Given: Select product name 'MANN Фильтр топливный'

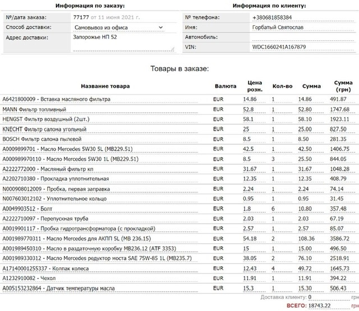Looking at the screenshot, I should coord(100,110).
